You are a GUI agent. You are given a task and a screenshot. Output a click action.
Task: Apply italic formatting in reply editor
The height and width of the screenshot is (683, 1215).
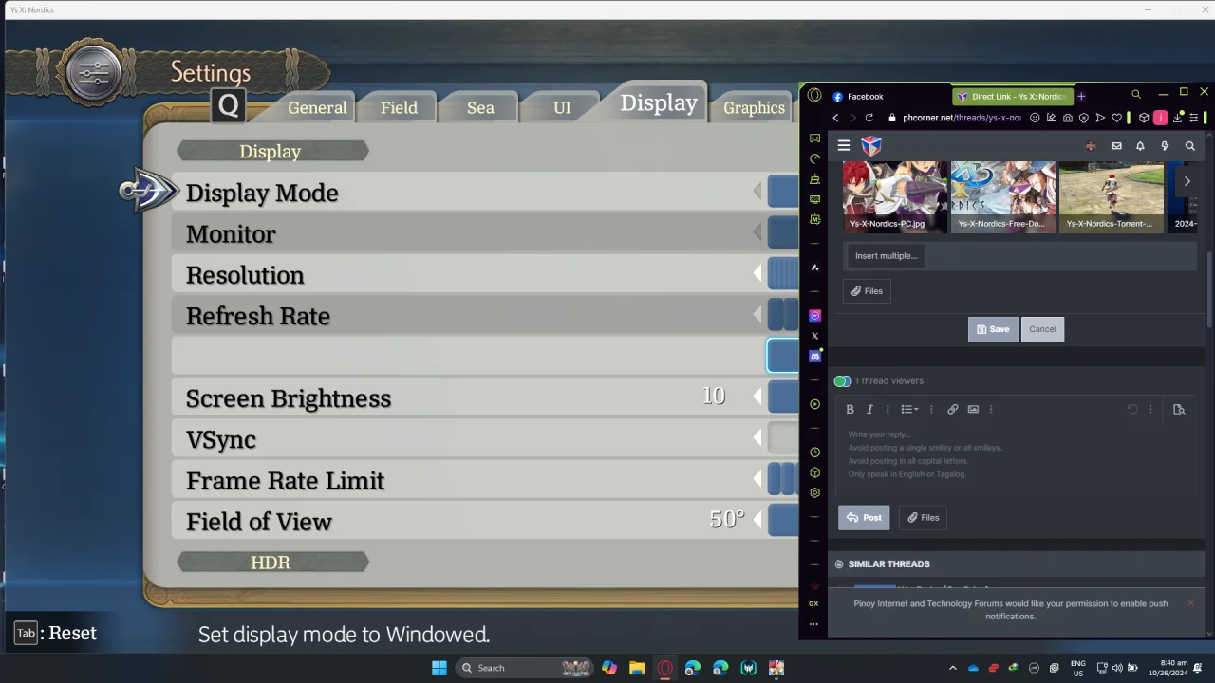(869, 409)
